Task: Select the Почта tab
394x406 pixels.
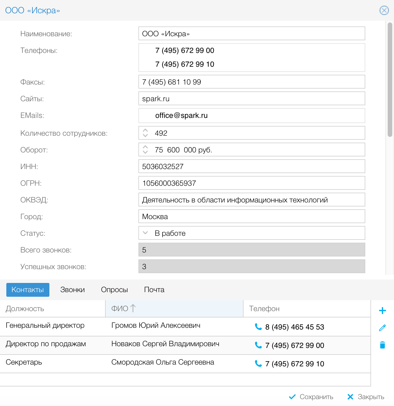Action: click(x=154, y=290)
